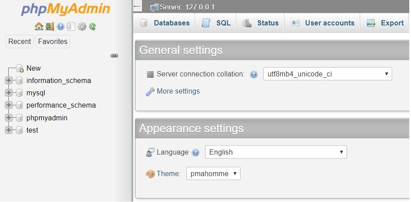
Task: Click the help icon beside Server connection collation
Action: tap(254, 74)
